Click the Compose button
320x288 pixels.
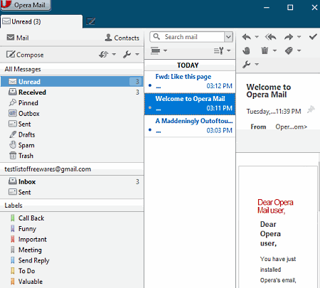[25, 55]
